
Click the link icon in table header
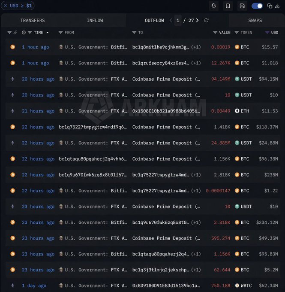click(15, 32)
